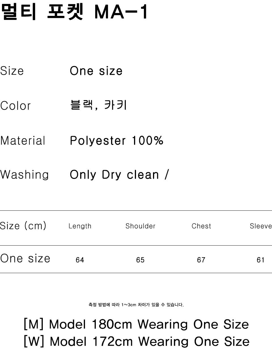Click the One size row label
The height and width of the screenshot is (363, 272).
(x=25, y=259)
